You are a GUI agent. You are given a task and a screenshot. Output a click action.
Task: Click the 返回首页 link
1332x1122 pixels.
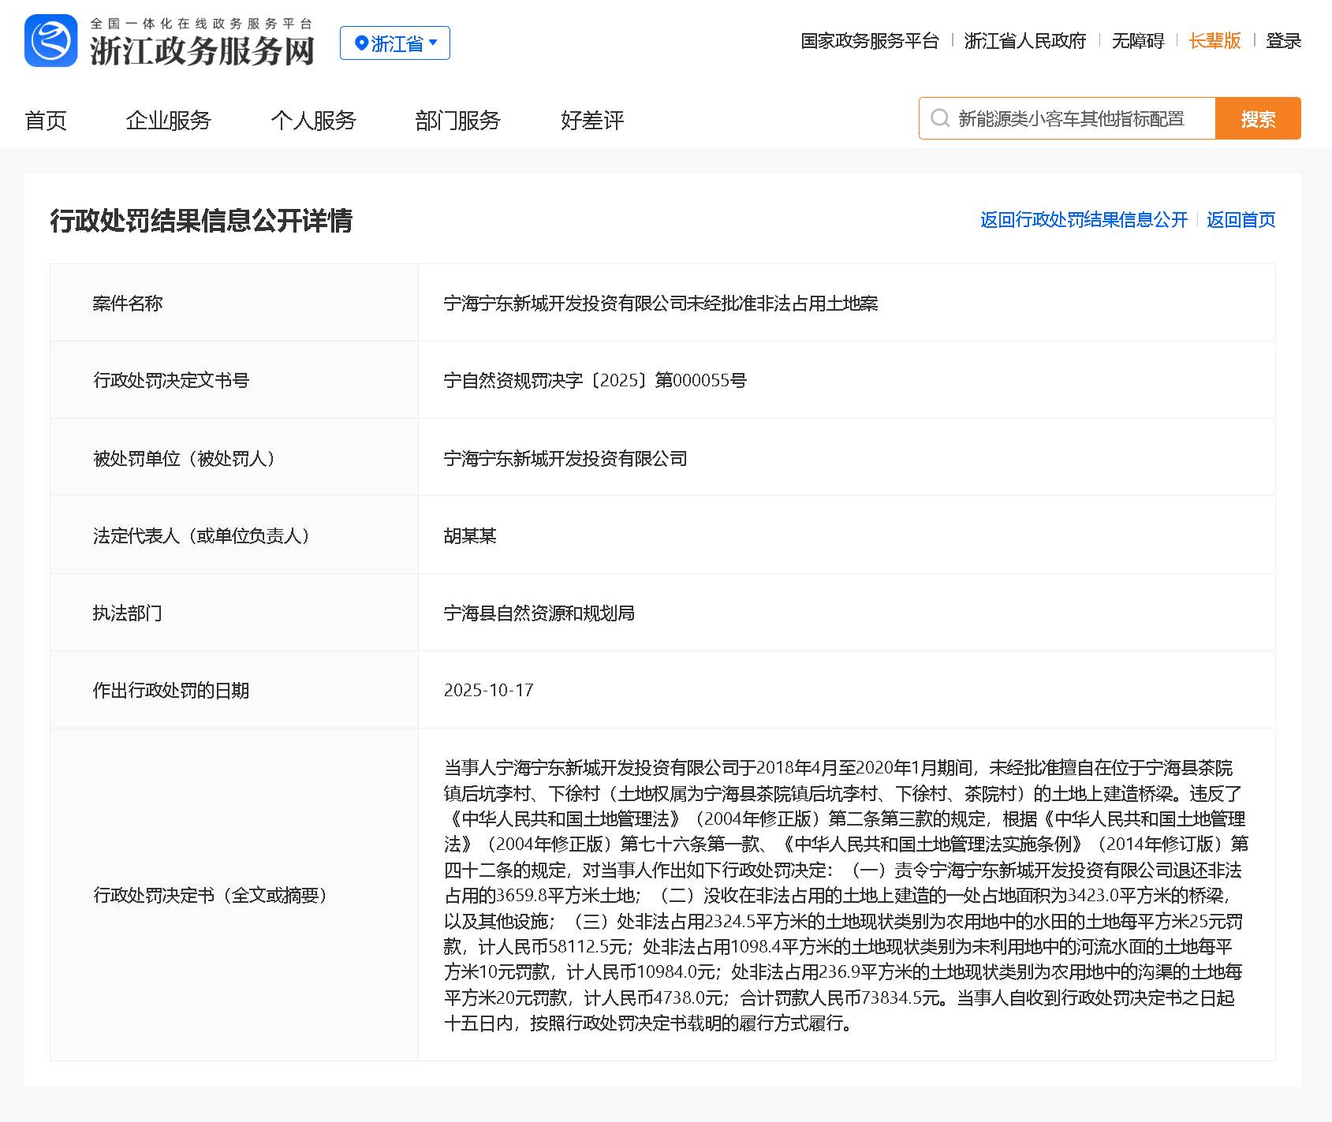click(1241, 220)
